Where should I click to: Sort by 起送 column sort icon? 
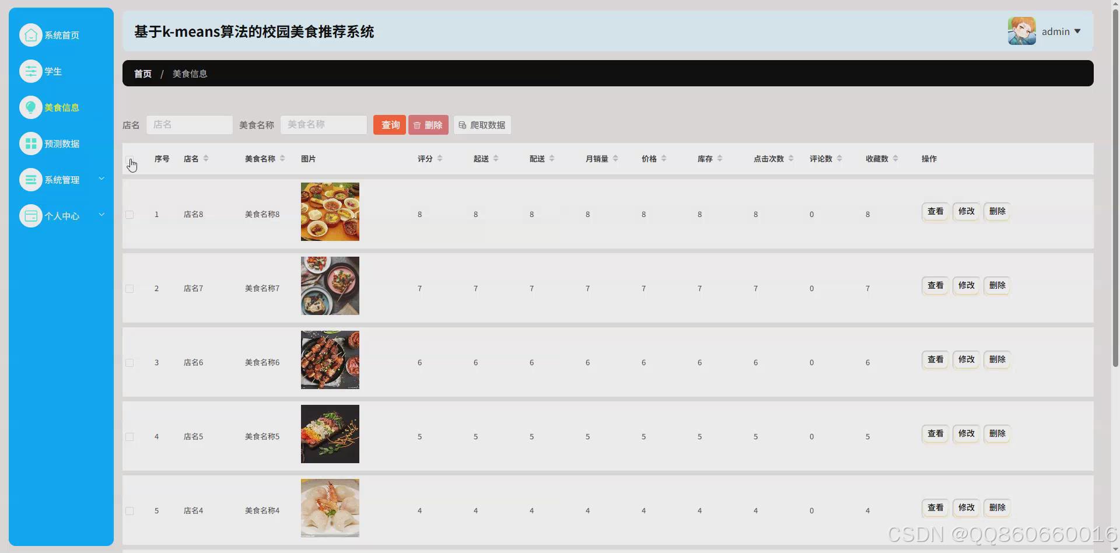496,159
